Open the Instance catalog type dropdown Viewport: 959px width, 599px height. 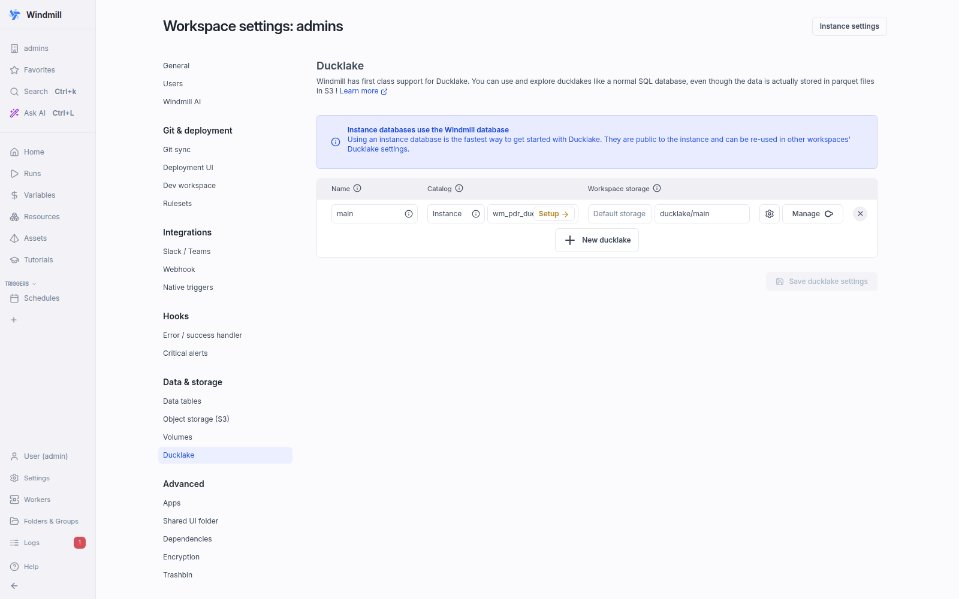coord(456,214)
